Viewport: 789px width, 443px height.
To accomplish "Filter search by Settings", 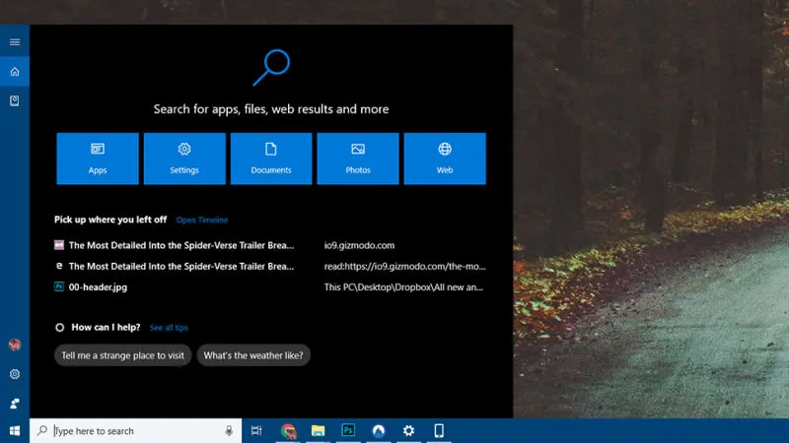I will (x=184, y=158).
